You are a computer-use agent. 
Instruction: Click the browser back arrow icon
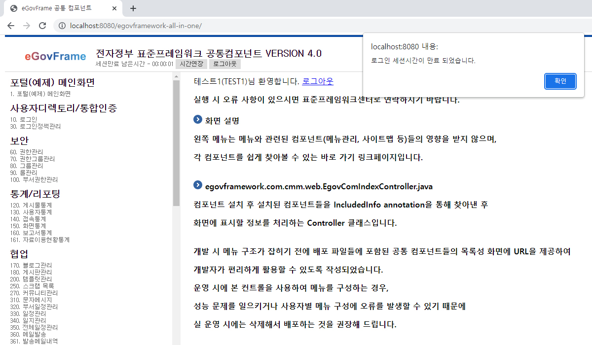point(11,26)
